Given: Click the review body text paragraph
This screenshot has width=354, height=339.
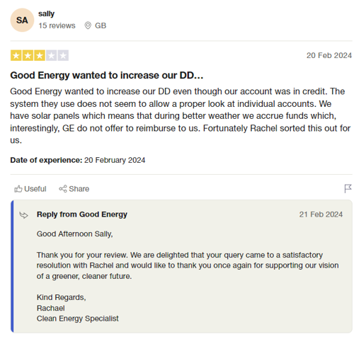Looking at the screenshot, I should coord(181,116).
